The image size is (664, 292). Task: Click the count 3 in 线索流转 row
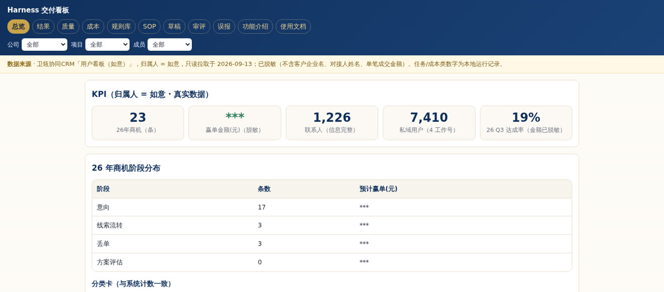pos(260,225)
